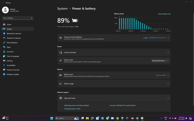Click the Battery saver icon

(61, 75)
